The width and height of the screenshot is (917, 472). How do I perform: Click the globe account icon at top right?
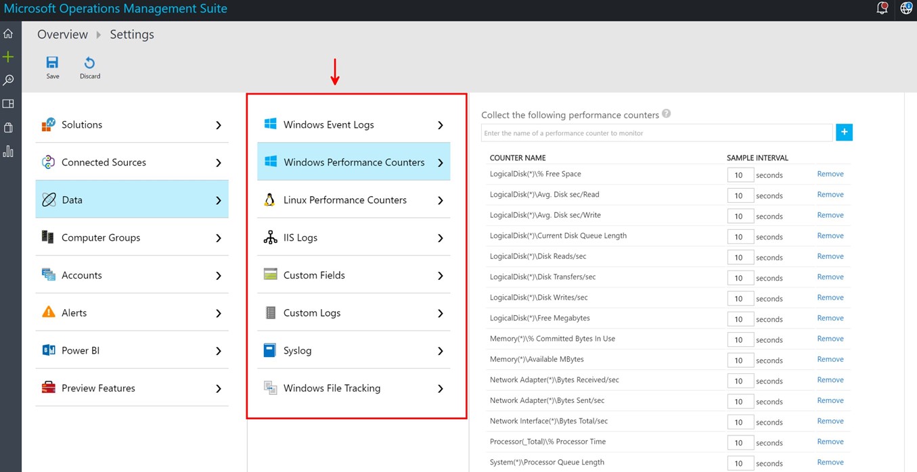point(906,8)
